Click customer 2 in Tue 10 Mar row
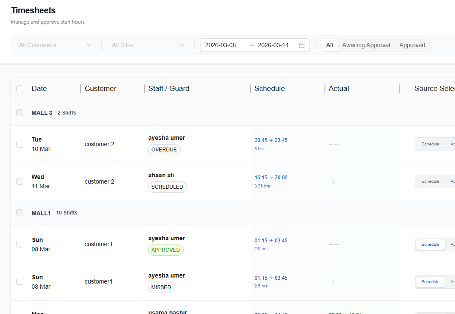Screen dimensions: 455x314 pos(100,144)
